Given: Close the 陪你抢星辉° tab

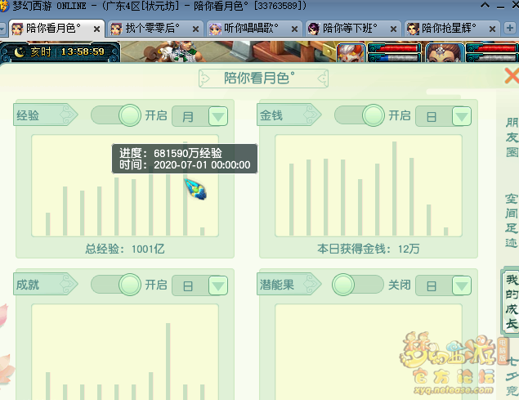Looking at the screenshot, I should pyautogui.click(x=492, y=29).
